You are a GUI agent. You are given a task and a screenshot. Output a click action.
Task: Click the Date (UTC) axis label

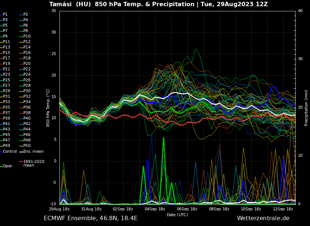177,215
